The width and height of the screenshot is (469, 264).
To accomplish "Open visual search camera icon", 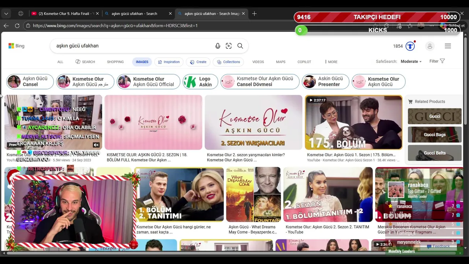I will tap(229, 46).
